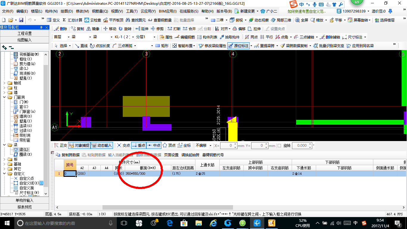Choose the 延伸 extend tool

tap(142, 29)
